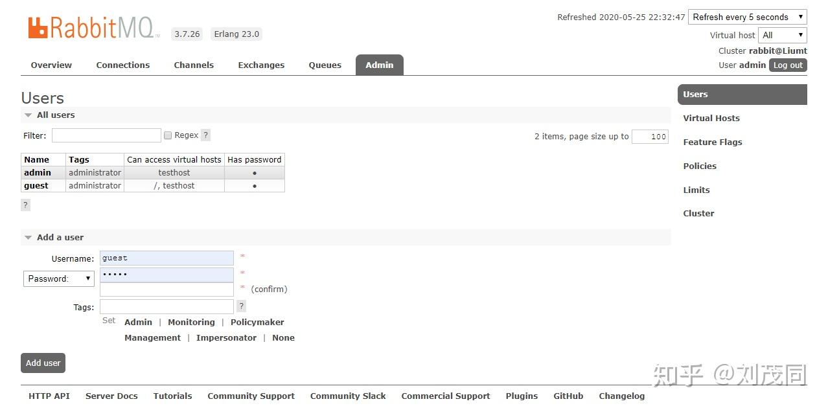Image resolution: width=828 pixels, height=408 pixels.
Task: Focus the Tags input field
Action: (167, 306)
